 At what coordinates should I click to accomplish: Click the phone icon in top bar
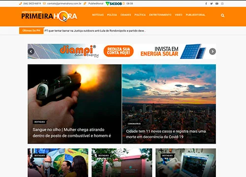click(20, 3)
